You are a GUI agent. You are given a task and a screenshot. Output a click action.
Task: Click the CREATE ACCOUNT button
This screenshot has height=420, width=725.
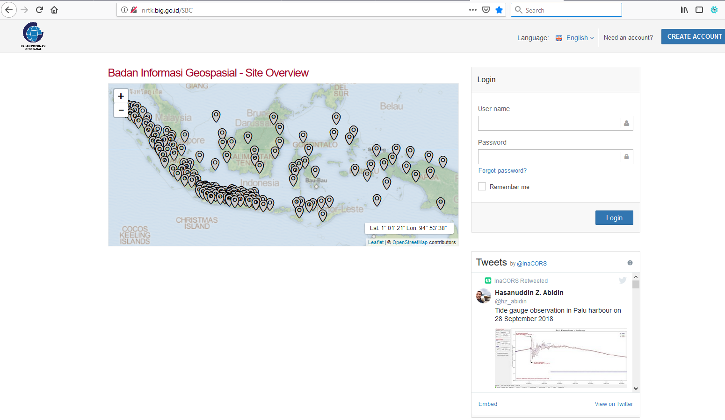pyautogui.click(x=694, y=36)
